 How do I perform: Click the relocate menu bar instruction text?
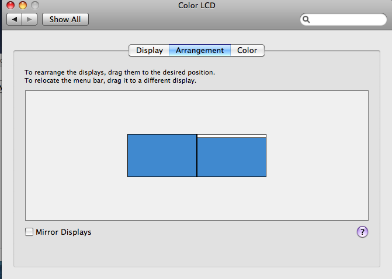point(110,80)
